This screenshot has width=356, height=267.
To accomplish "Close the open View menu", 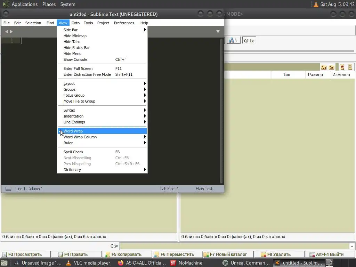I will click(63, 23).
